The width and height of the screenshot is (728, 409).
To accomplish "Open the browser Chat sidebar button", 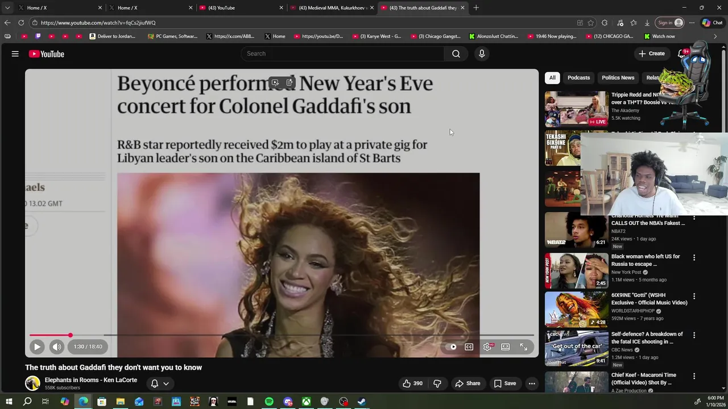I will coord(712,23).
